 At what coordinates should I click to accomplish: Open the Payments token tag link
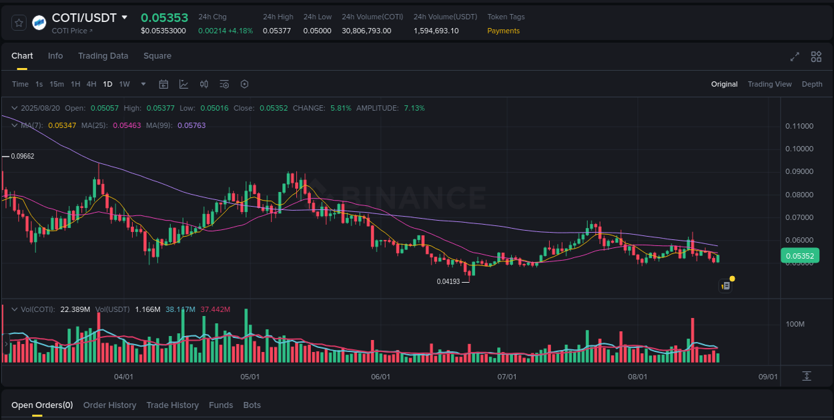click(503, 31)
